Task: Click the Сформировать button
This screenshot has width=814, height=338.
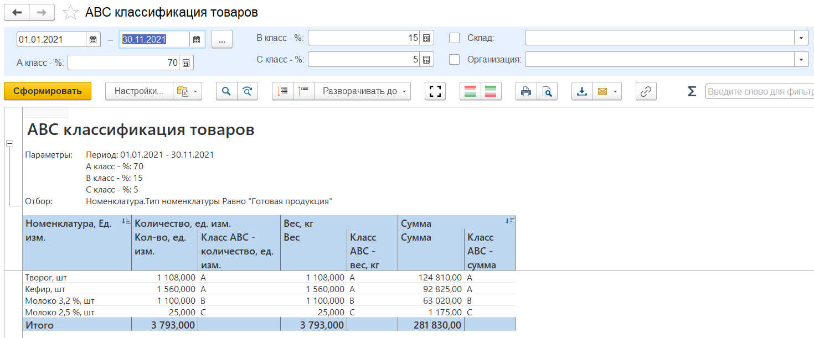Action: [x=48, y=91]
